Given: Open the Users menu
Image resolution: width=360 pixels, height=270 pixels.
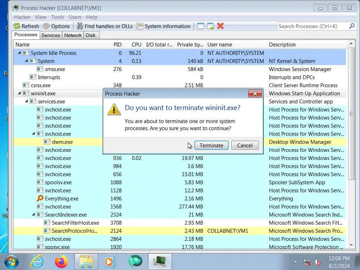Looking at the screenshot, I should 75,17.
